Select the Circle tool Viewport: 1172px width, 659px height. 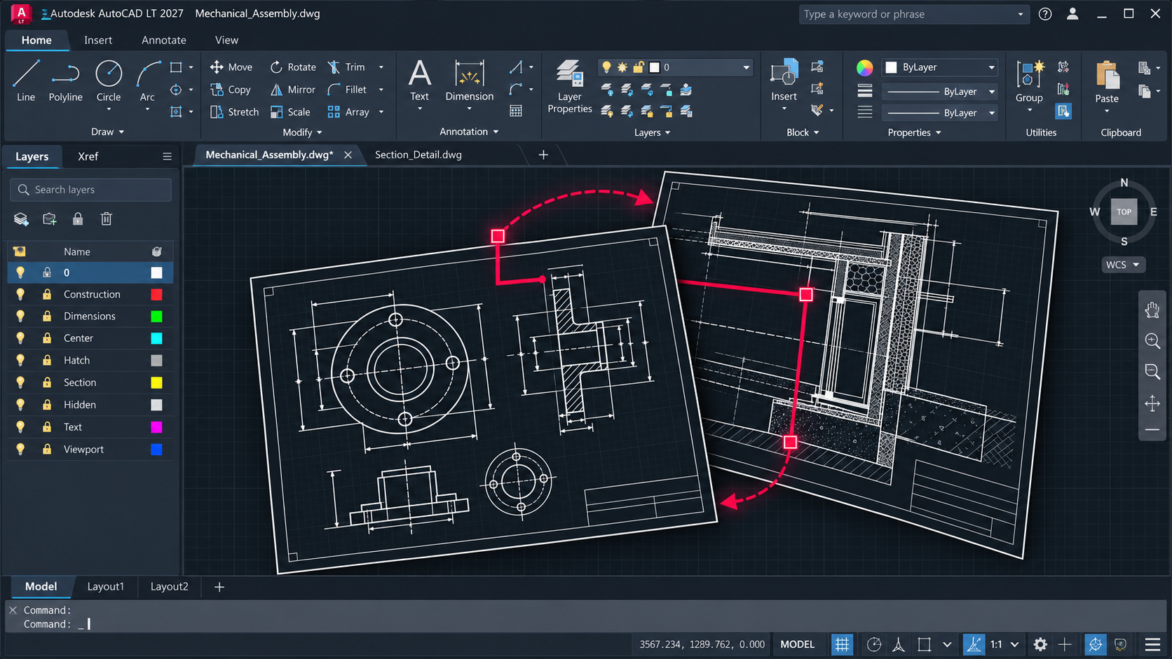(109, 81)
